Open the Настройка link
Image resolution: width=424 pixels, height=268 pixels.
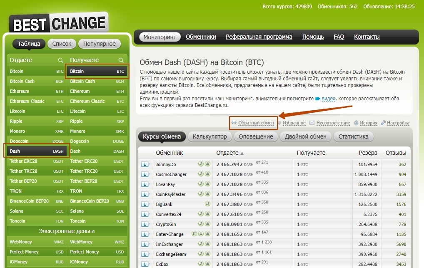(x=398, y=123)
